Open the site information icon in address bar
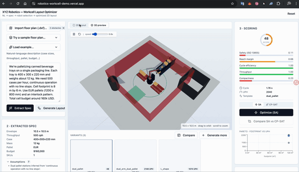Screen dimensions: 299x172 34,4
